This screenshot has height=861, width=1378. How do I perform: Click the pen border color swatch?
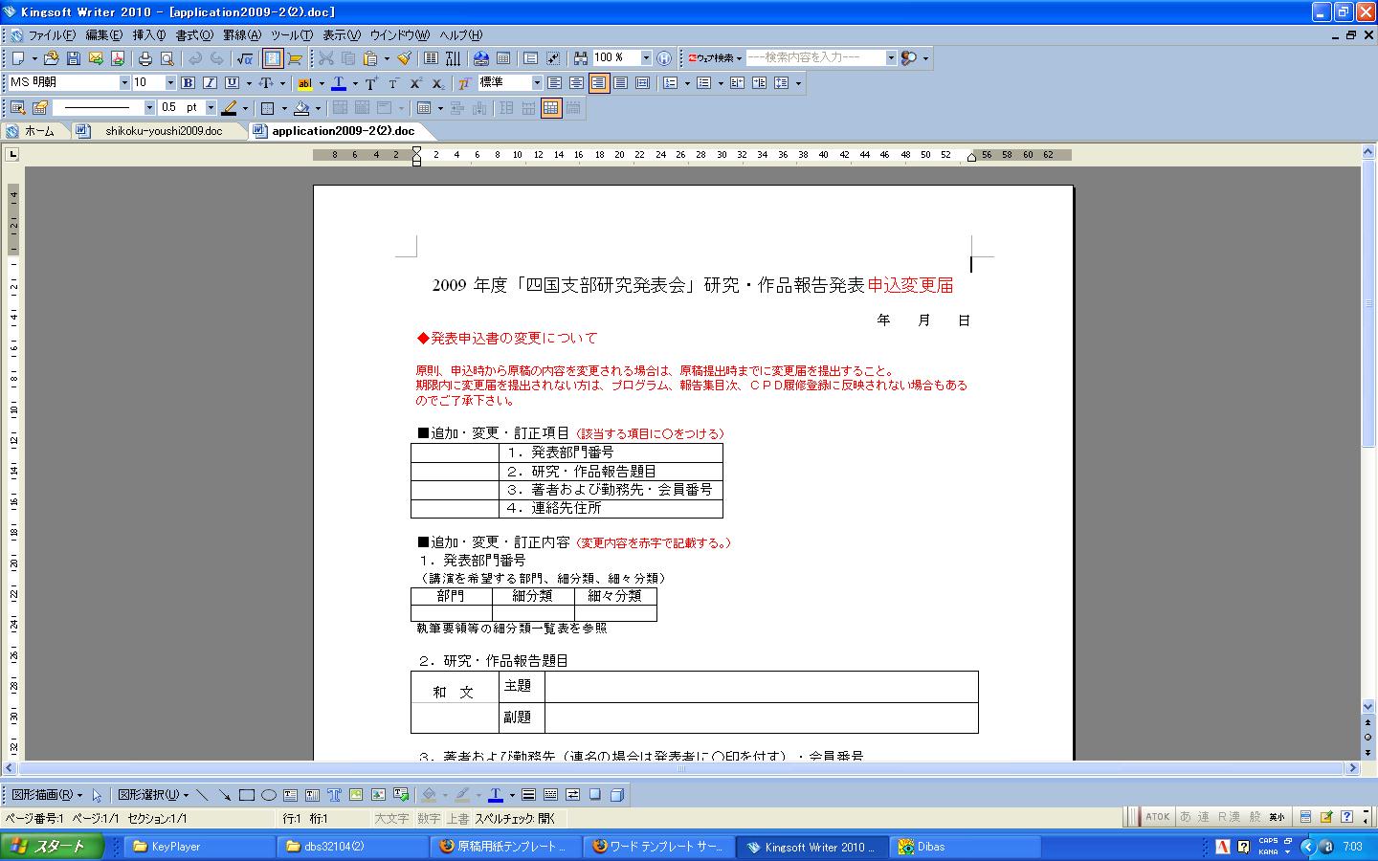click(x=229, y=108)
